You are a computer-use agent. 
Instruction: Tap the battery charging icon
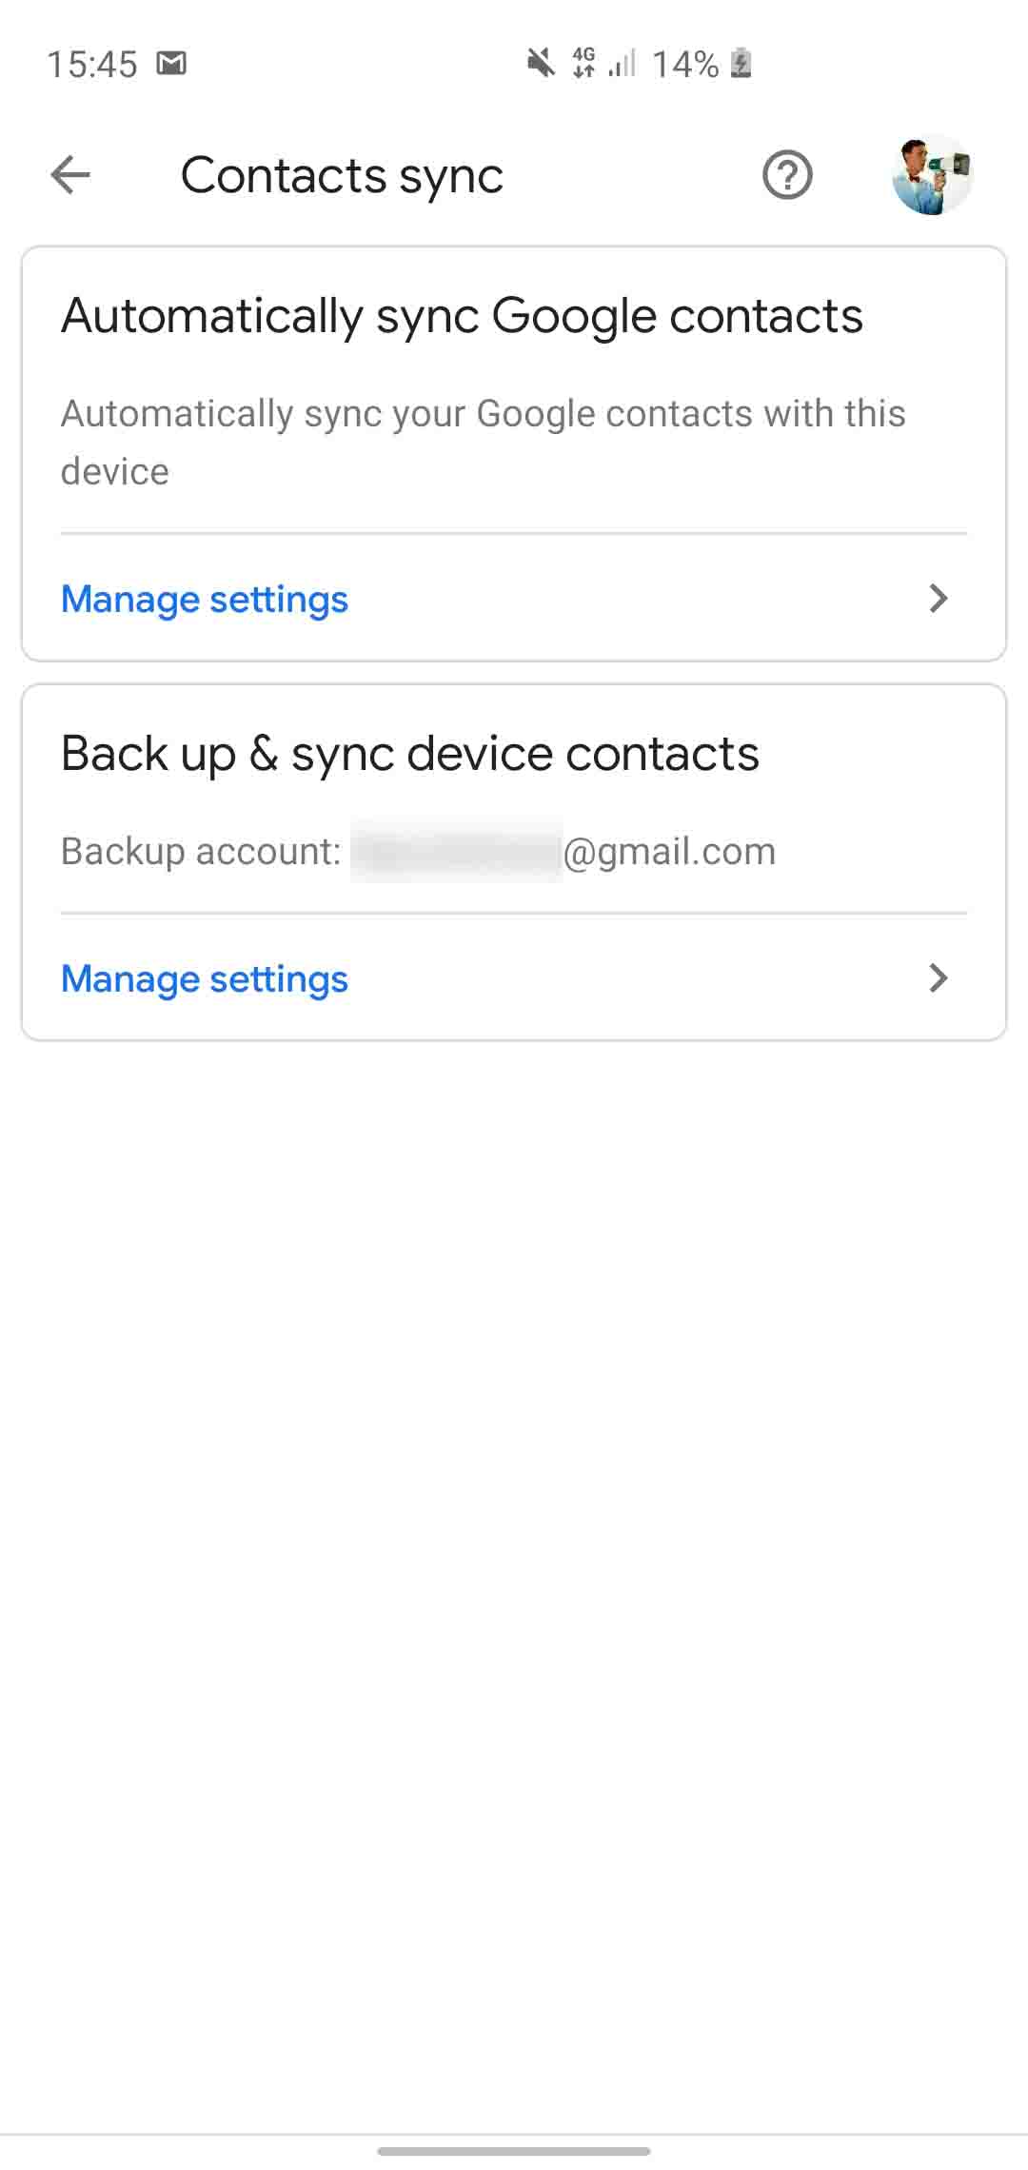pos(741,64)
